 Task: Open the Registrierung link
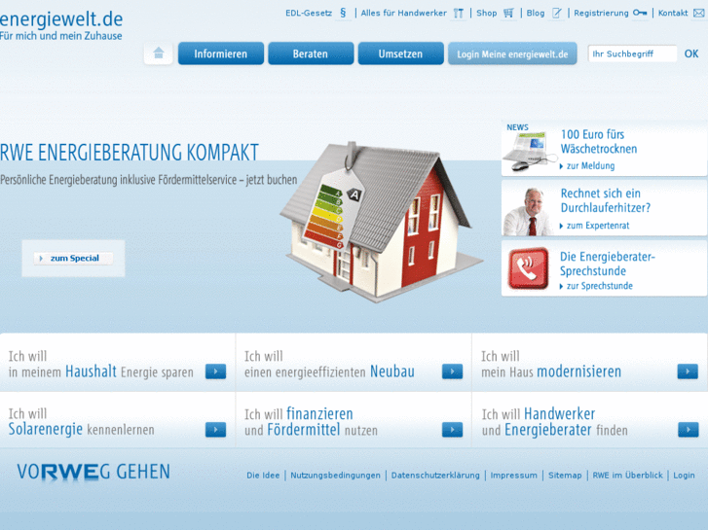(x=601, y=13)
